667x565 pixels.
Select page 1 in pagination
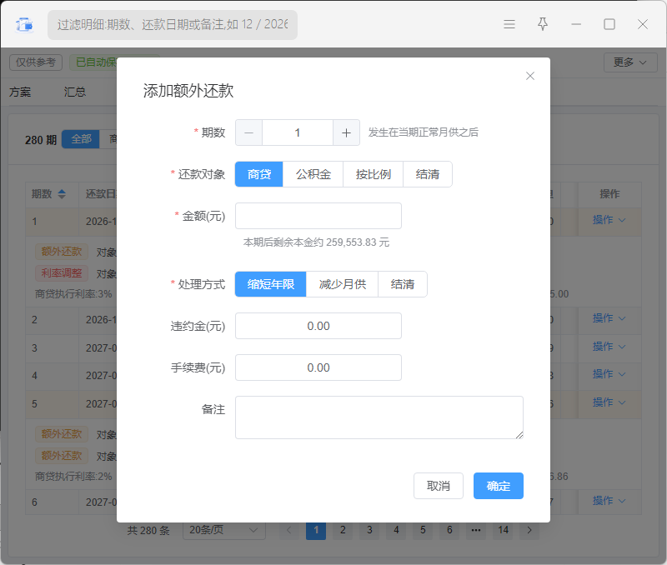(316, 530)
